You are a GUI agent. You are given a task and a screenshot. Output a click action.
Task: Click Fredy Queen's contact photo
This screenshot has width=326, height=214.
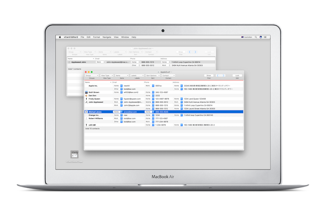click(x=87, y=99)
